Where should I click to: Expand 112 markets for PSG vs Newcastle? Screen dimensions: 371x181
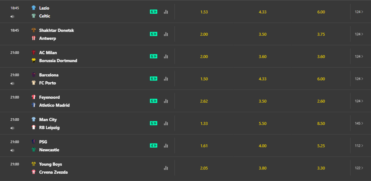tap(359, 145)
